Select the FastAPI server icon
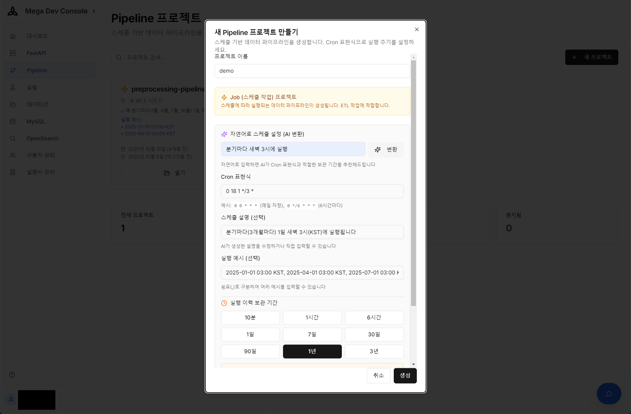Viewport: 631px width, 414px height. (x=13, y=53)
